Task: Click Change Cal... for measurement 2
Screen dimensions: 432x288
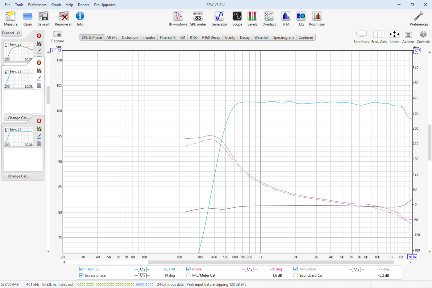Action: point(18,118)
